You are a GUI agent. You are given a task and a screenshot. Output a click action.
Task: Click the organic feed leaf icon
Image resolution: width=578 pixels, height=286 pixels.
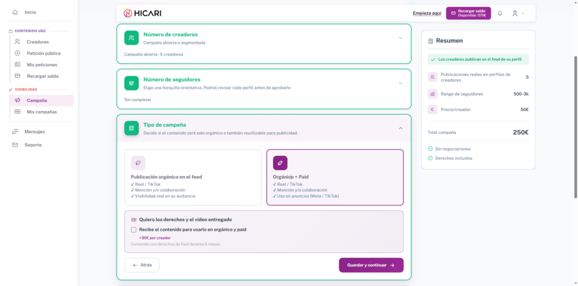(x=138, y=163)
